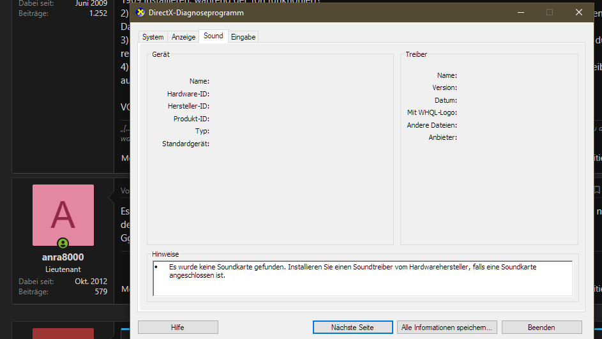Viewport: 602px width, 339px height.
Task: Click the 'Okt. 2012' join date
Action: pos(91,281)
